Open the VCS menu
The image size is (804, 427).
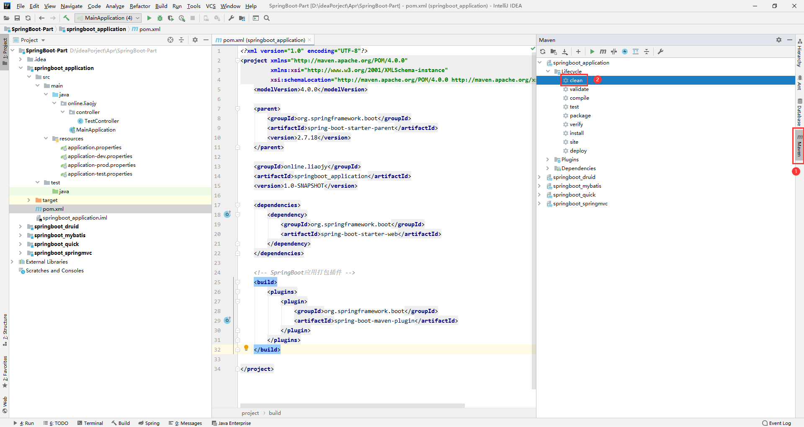click(x=211, y=6)
